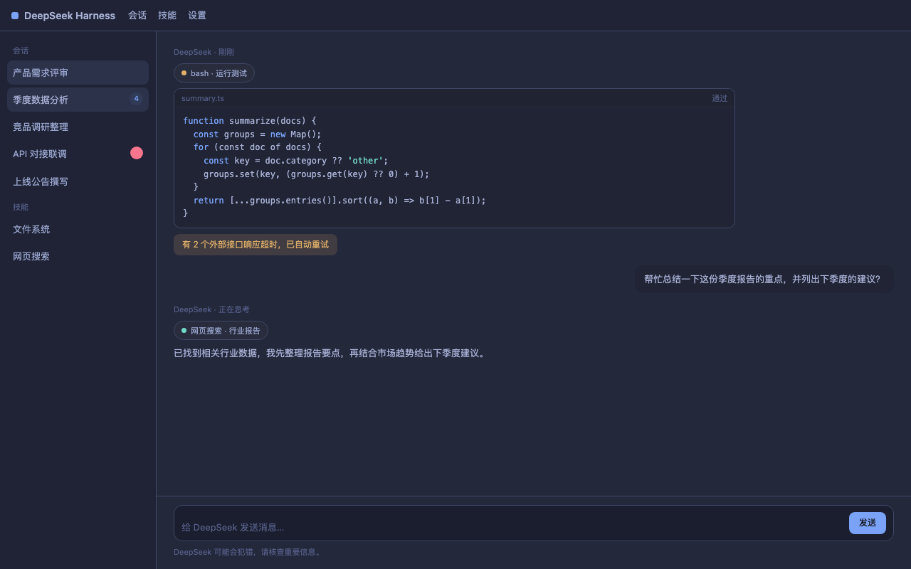
Task: Select the 季度数据分析 conversation
Action: tap(78, 100)
